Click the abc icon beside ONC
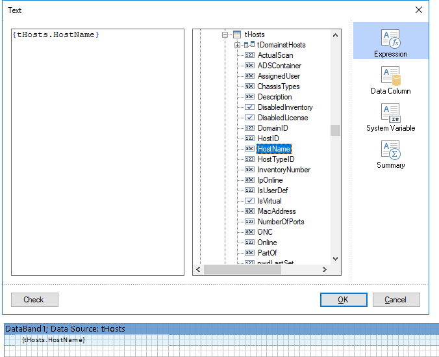 click(x=249, y=231)
